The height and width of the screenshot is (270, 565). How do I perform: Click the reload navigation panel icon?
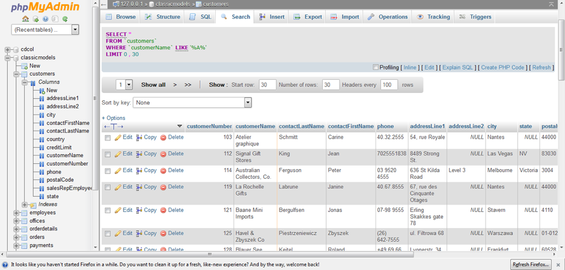(65, 19)
